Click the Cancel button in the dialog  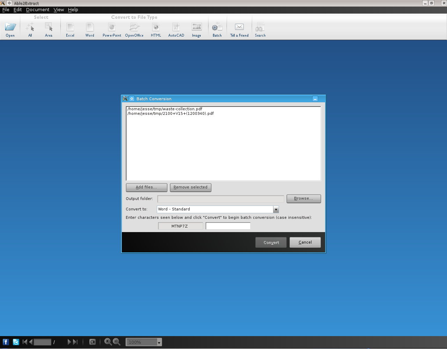tap(305, 242)
